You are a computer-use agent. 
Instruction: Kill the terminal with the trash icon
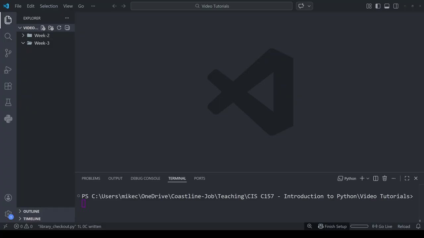pyautogui.click(x=385, y=178)
